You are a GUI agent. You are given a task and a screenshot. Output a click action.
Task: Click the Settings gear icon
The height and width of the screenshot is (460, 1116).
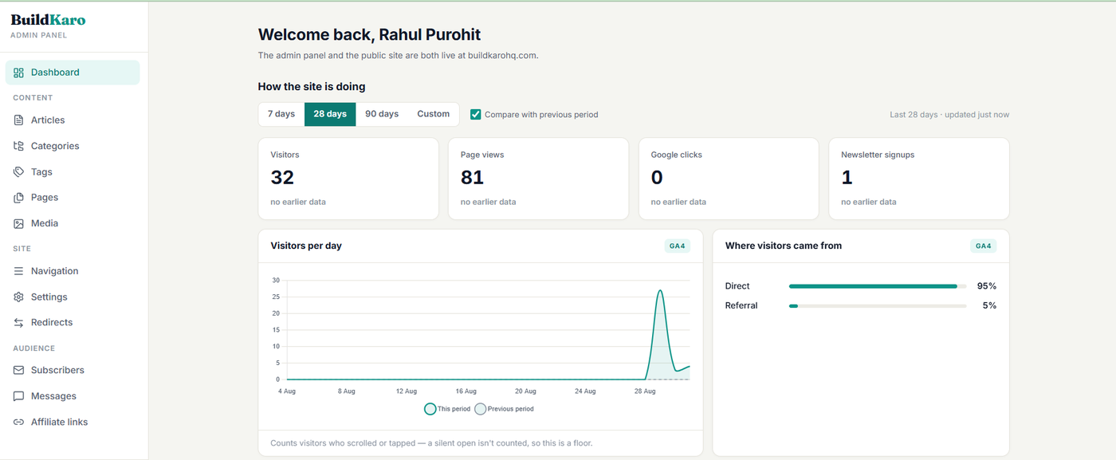18,297
